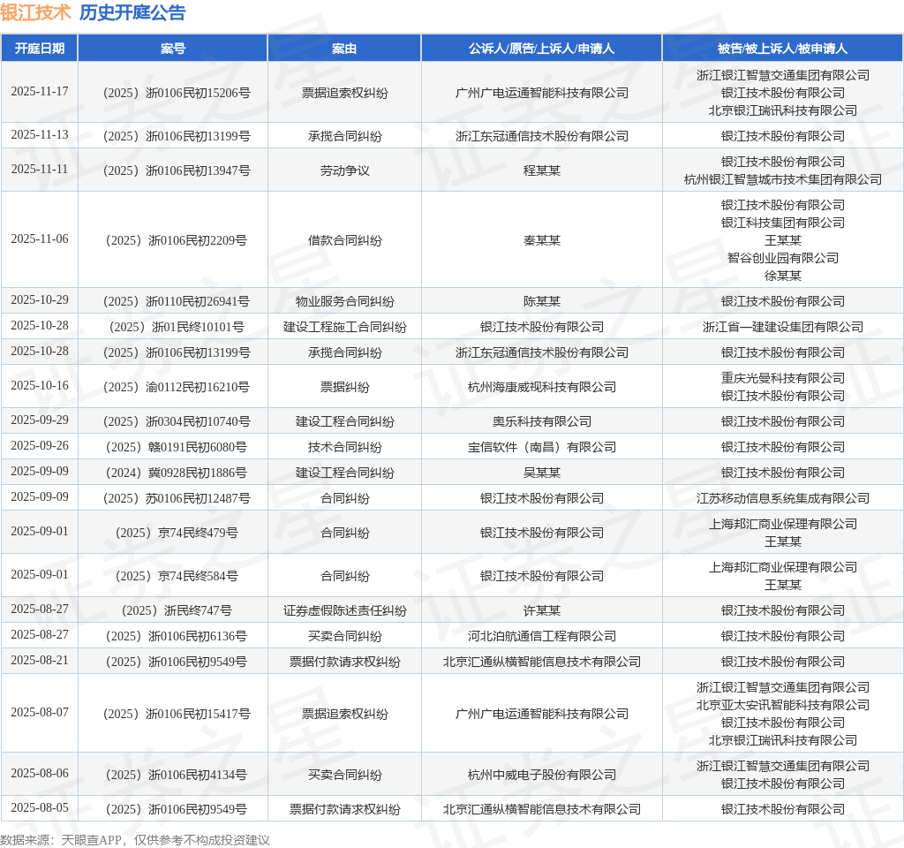This screenshot has height=848, width=904.
Task: Select 证券虚假陈述责任纠纷 cell
Action: tap(344, 610)
